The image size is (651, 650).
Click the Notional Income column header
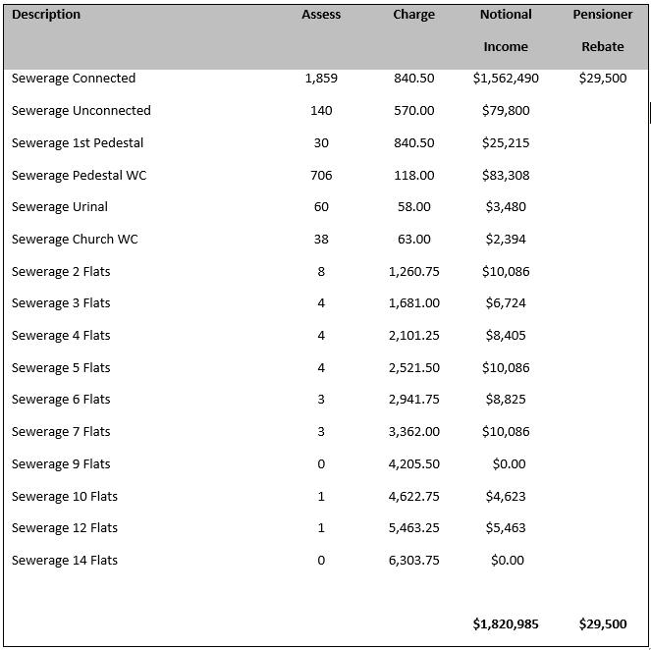point(506,30)
